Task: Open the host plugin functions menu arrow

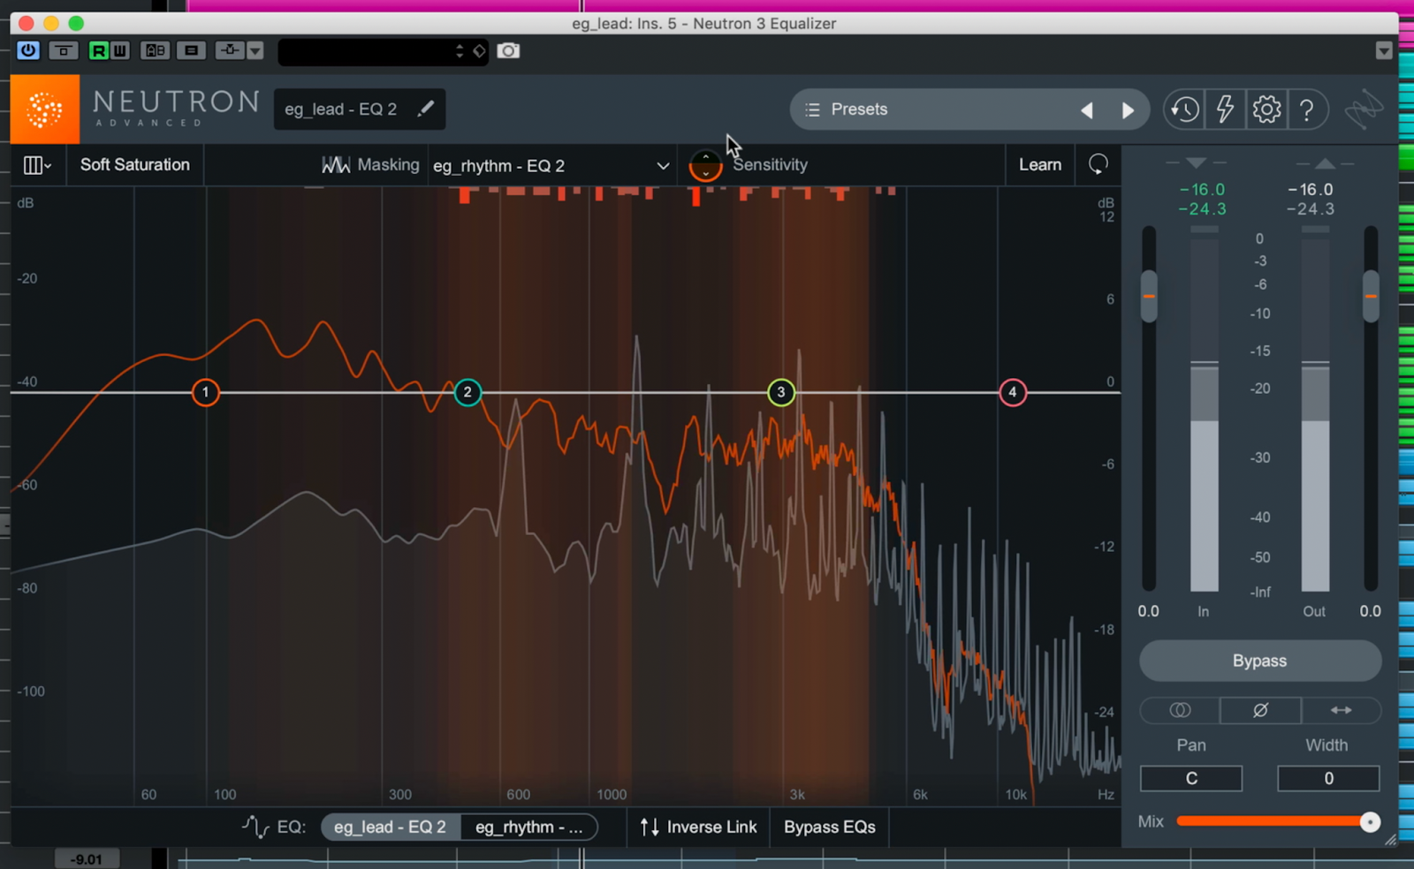Action: [1385, 51]
